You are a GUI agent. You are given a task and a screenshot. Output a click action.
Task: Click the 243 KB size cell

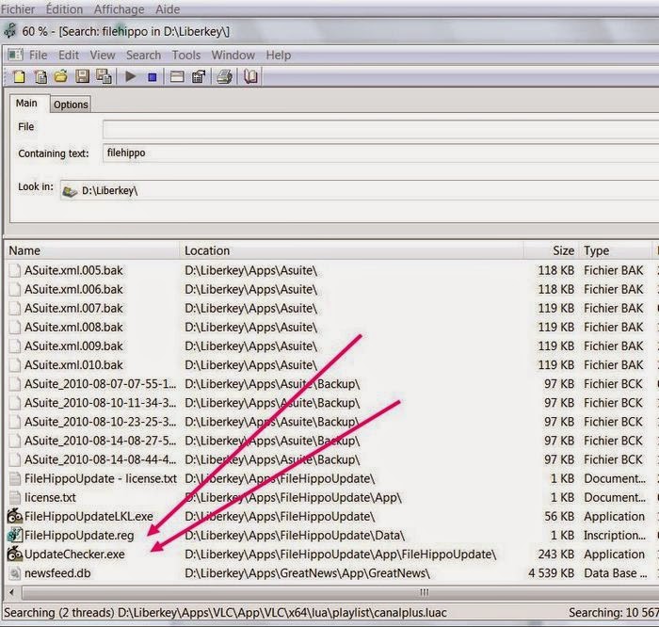556,554
